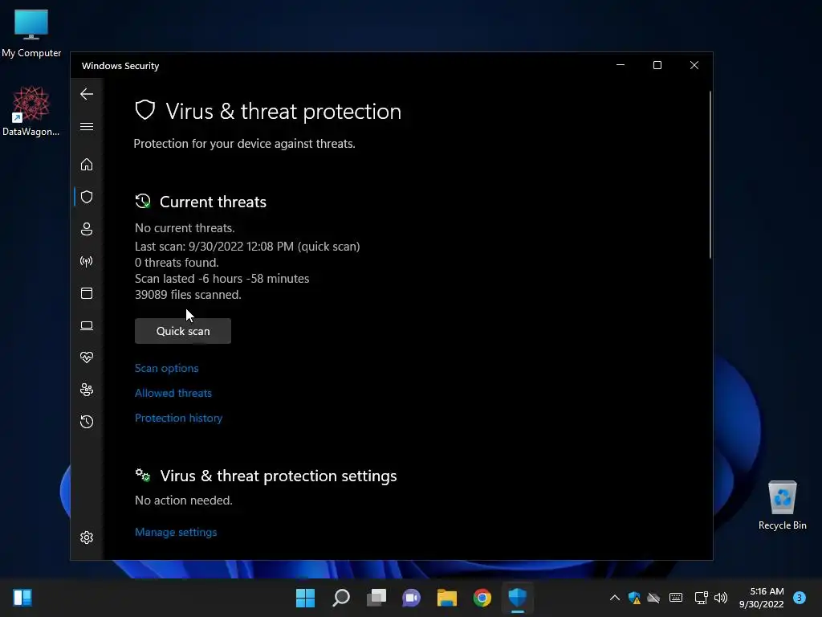Open taskbar Search magnifier
The image size is (822, 617).
coord(341,598)
